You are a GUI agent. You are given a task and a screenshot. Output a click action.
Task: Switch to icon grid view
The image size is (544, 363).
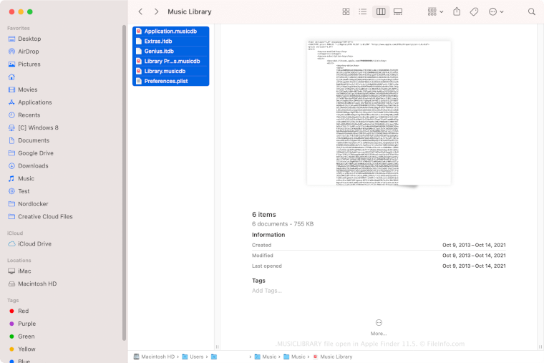pyautogui.click(x=346, y=11)
